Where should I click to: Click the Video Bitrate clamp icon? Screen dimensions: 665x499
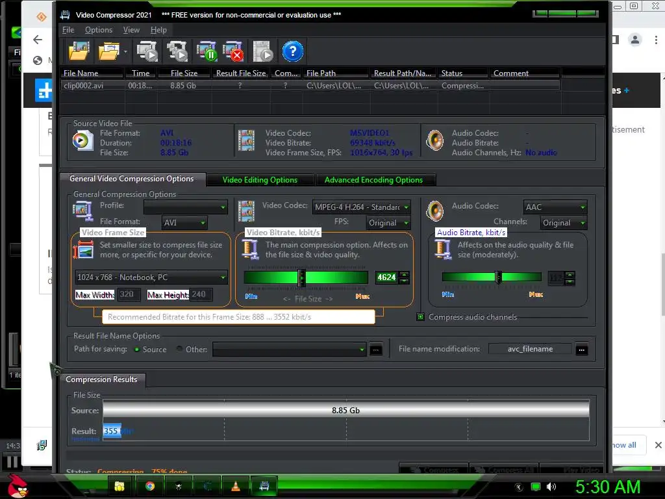250,249
